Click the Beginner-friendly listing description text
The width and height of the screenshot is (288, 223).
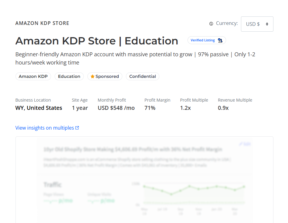[135, 58]
